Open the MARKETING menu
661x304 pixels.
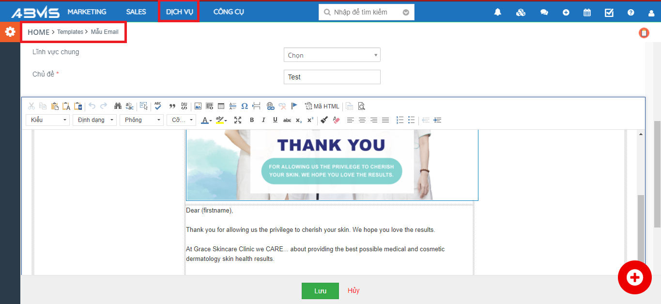(87, 12)
